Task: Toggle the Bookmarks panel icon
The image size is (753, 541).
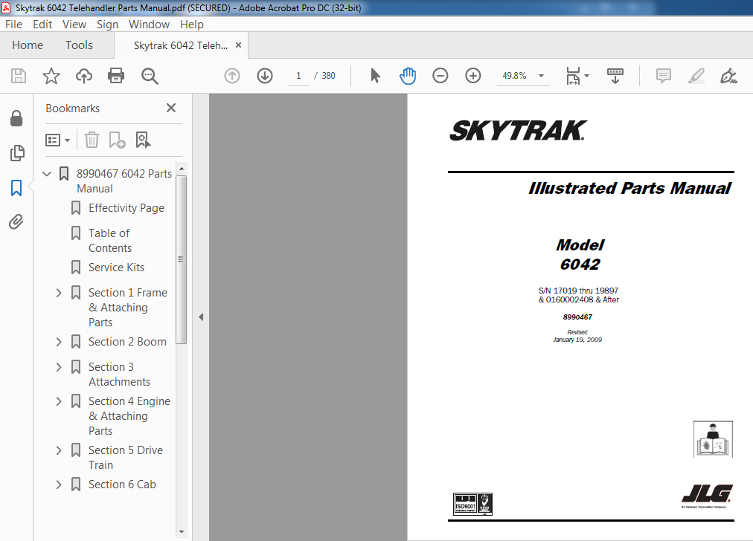Action: [x=16, y=187]
